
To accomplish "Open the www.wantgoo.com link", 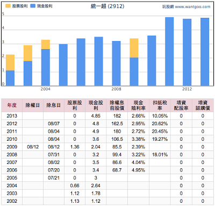I will [192, 6].
